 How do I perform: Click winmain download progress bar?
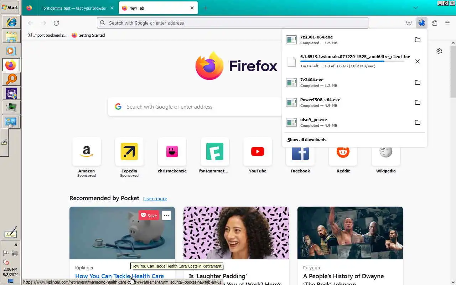coord(352,61)
